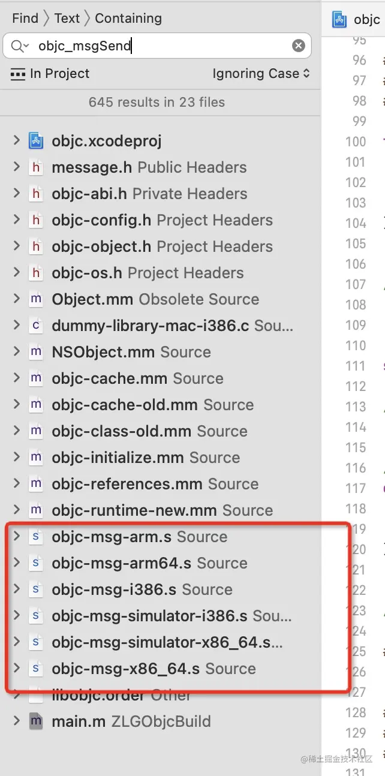Open the Ignoring Case dropdown
The width and height of the screenshot is (385, 776).
261,74
